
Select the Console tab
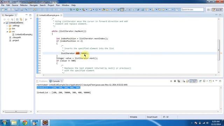(56, 81)
